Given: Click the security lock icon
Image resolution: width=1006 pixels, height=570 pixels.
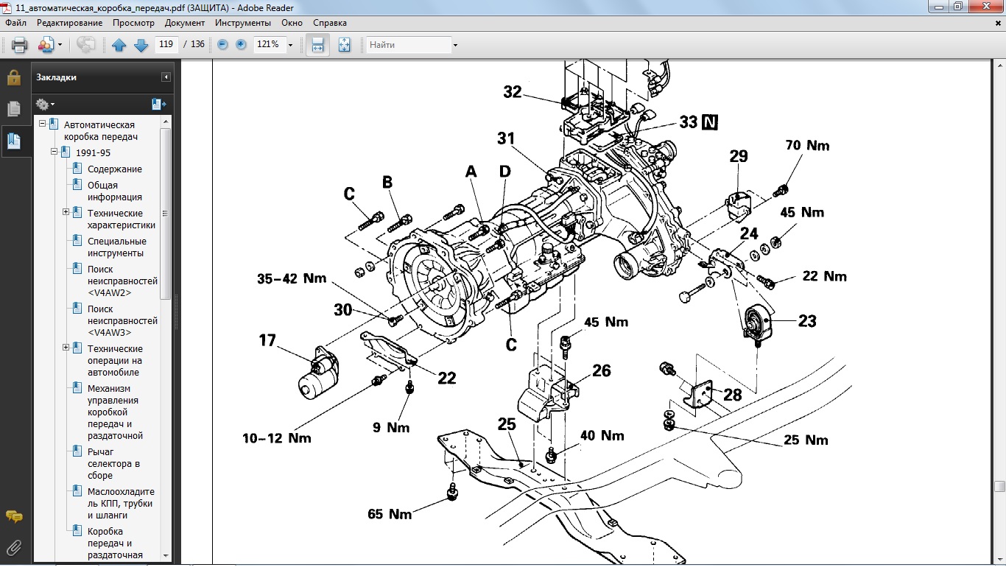Looking at the screenshot, I should coord(14,78).
